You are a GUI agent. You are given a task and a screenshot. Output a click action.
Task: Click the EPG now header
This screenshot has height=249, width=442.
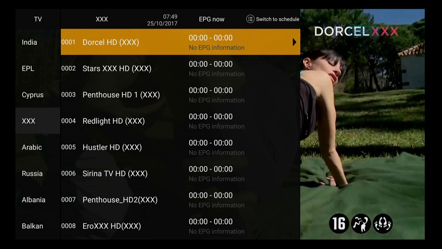(212, 19)
